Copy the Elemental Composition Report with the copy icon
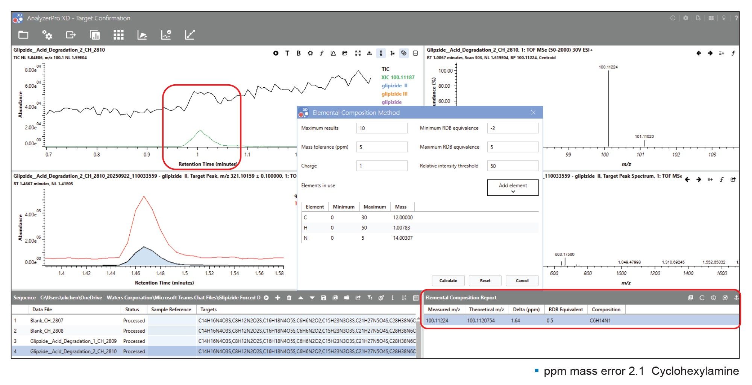Viewport: 752px width, 385px height. click(690, 297)
